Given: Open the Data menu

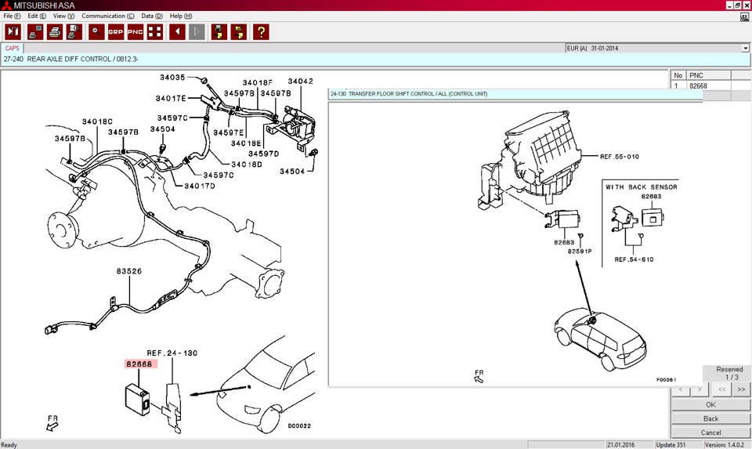Looking at the screenshot, I should tap(152, 16).
